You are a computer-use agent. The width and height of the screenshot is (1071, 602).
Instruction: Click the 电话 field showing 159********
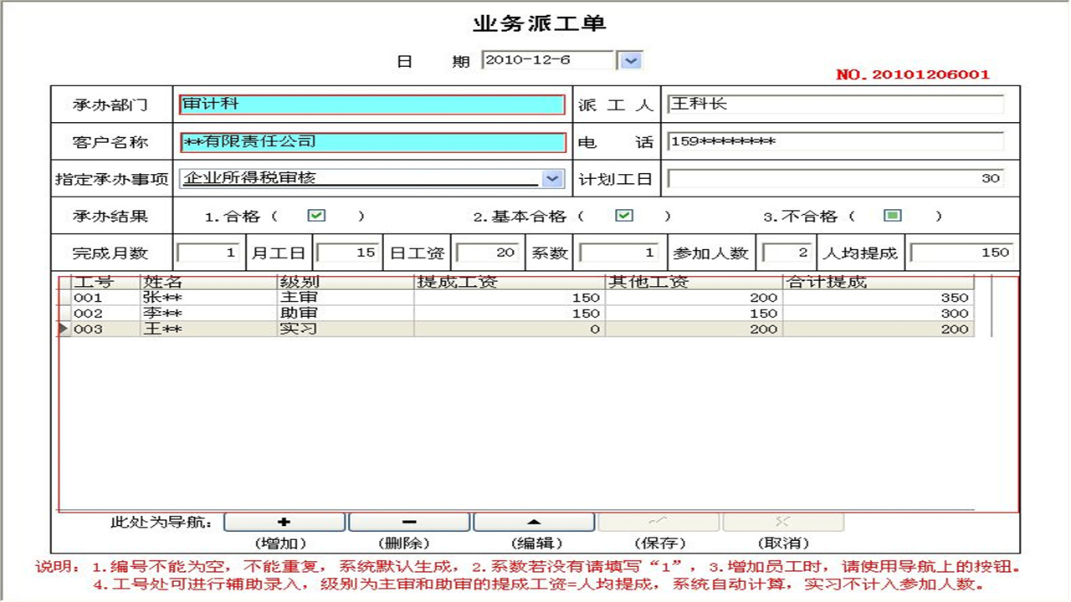(837, 141)
